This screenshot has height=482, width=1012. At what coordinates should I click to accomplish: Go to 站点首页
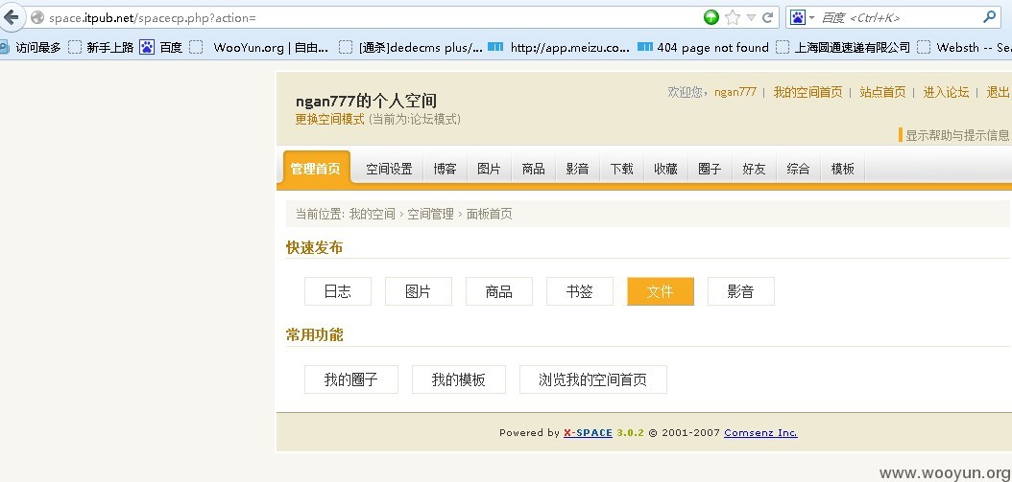(883, 92)
